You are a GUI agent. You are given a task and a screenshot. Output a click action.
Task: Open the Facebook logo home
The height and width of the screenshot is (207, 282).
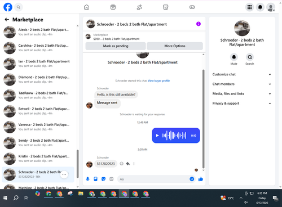8,7
